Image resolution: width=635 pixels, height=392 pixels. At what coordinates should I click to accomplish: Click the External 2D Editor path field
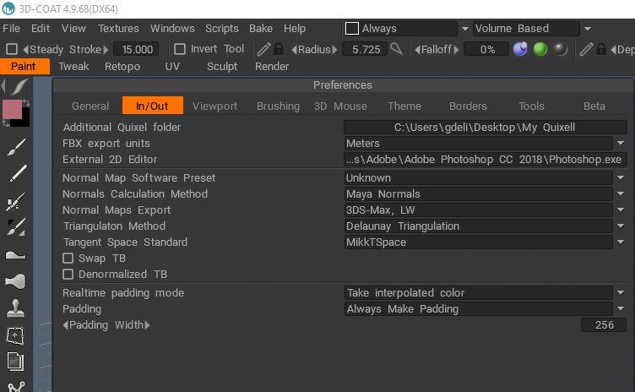pyautogui.click(x=485, y=160)
